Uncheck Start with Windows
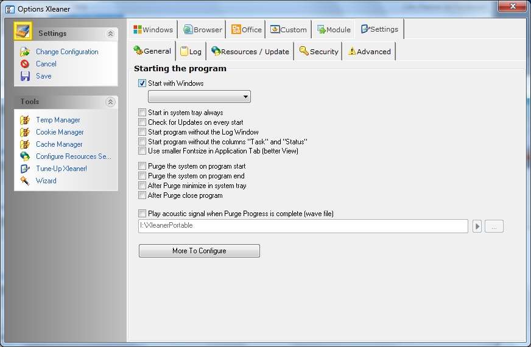 tap(142, 83)
